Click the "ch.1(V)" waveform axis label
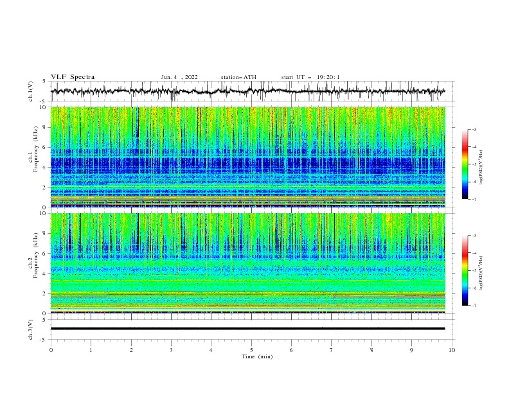Viewport: 509px width, 393px height. click(x=31, y=91)
